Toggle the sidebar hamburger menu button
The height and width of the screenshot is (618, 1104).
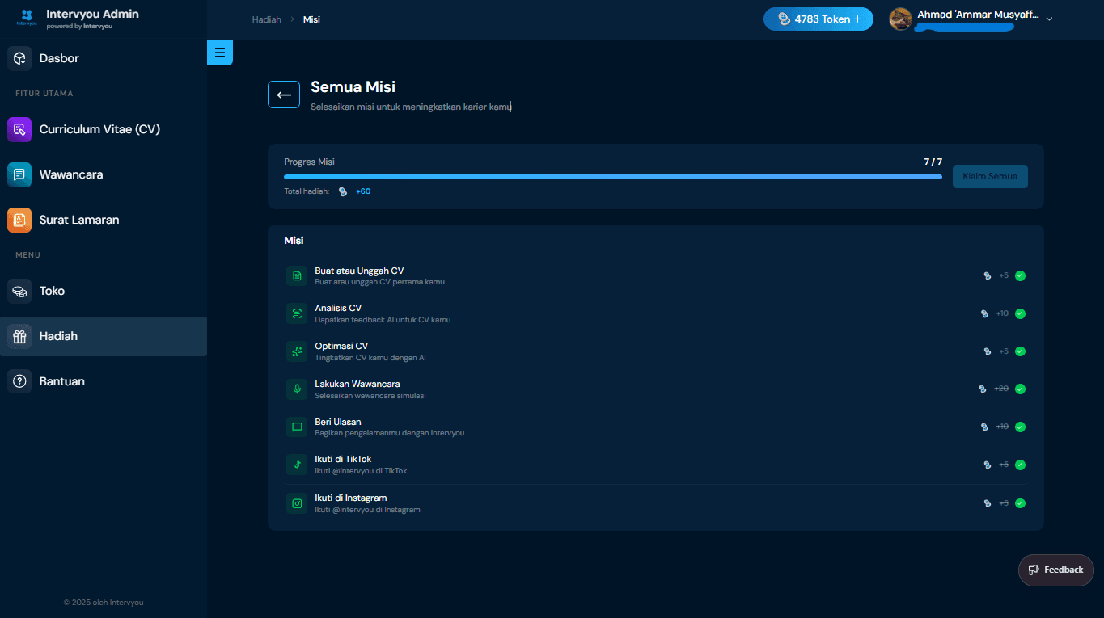point(220,53)
